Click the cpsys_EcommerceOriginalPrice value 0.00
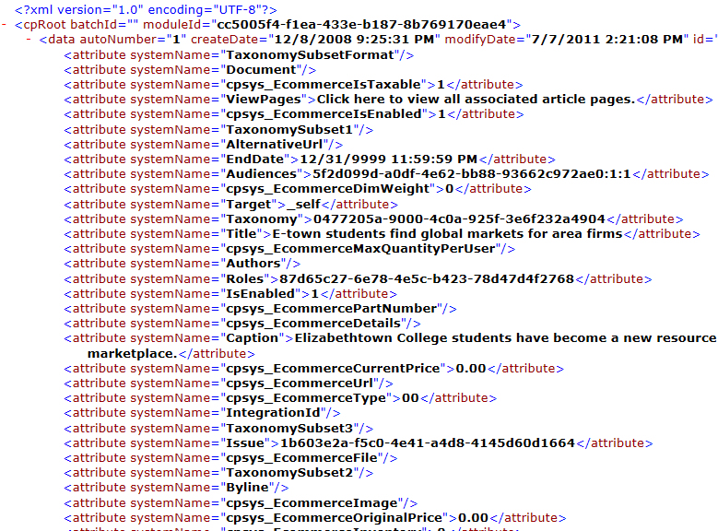Screen dimensions: 718x531 (474, 517)
